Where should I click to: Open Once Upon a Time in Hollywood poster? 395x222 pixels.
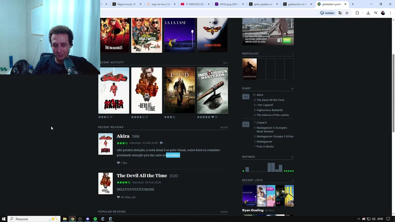point(147,35)
